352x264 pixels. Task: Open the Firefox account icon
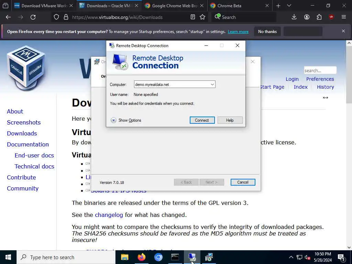point(307,17)
